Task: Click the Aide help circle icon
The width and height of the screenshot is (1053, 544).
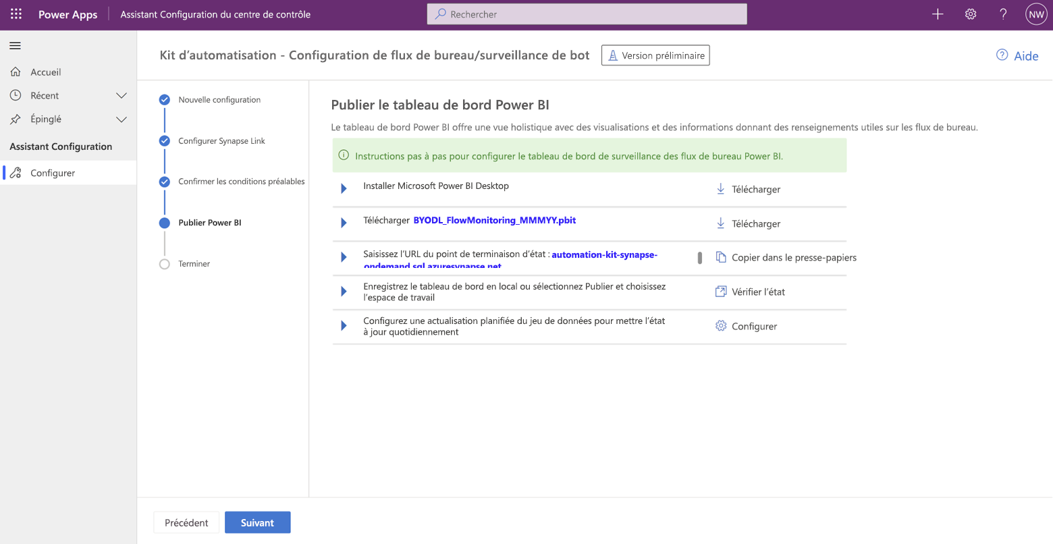Action: 1002,55
